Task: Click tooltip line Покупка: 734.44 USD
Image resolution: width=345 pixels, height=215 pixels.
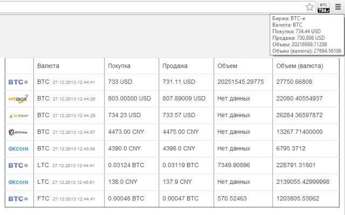Action: (296, 31)
